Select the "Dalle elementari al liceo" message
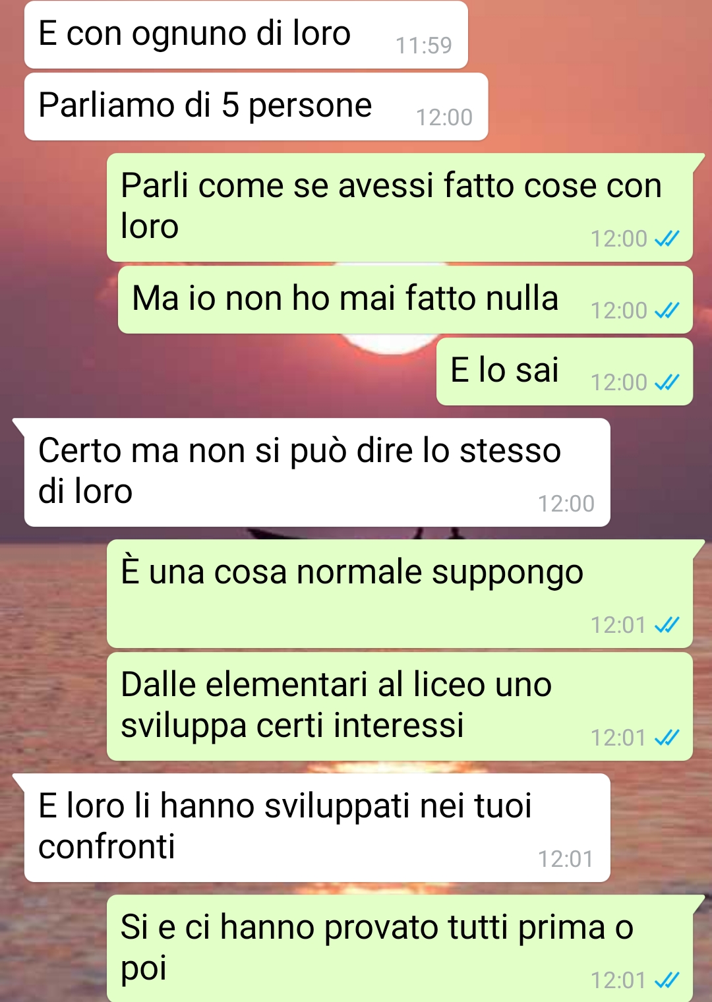 (400, 706)
